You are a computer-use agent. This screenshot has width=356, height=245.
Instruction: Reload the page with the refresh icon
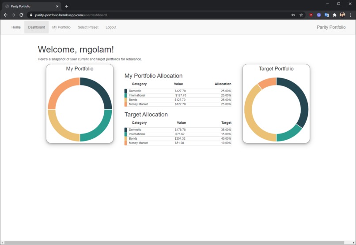click(x=21, y=15)
